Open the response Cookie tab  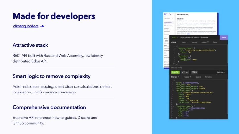[x=198, y=77]
